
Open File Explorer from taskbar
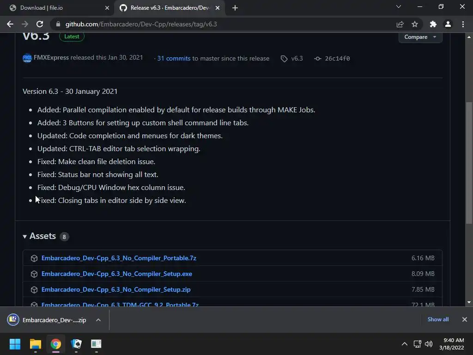point(36,344)
